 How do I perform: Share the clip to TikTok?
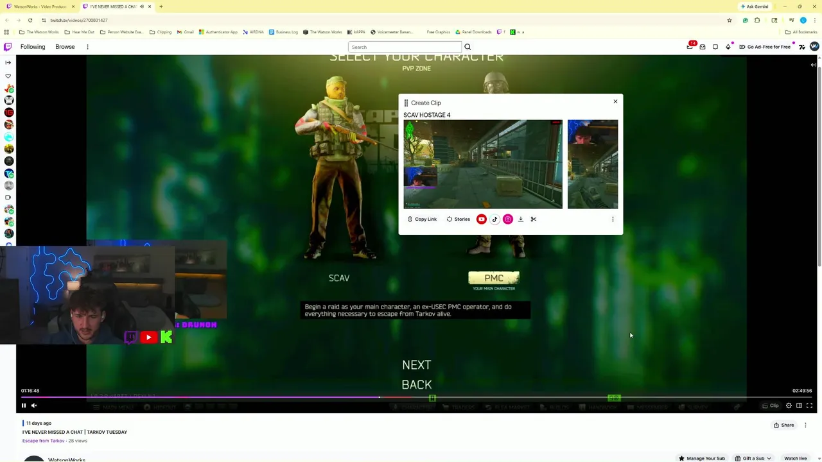pos(494,219)
